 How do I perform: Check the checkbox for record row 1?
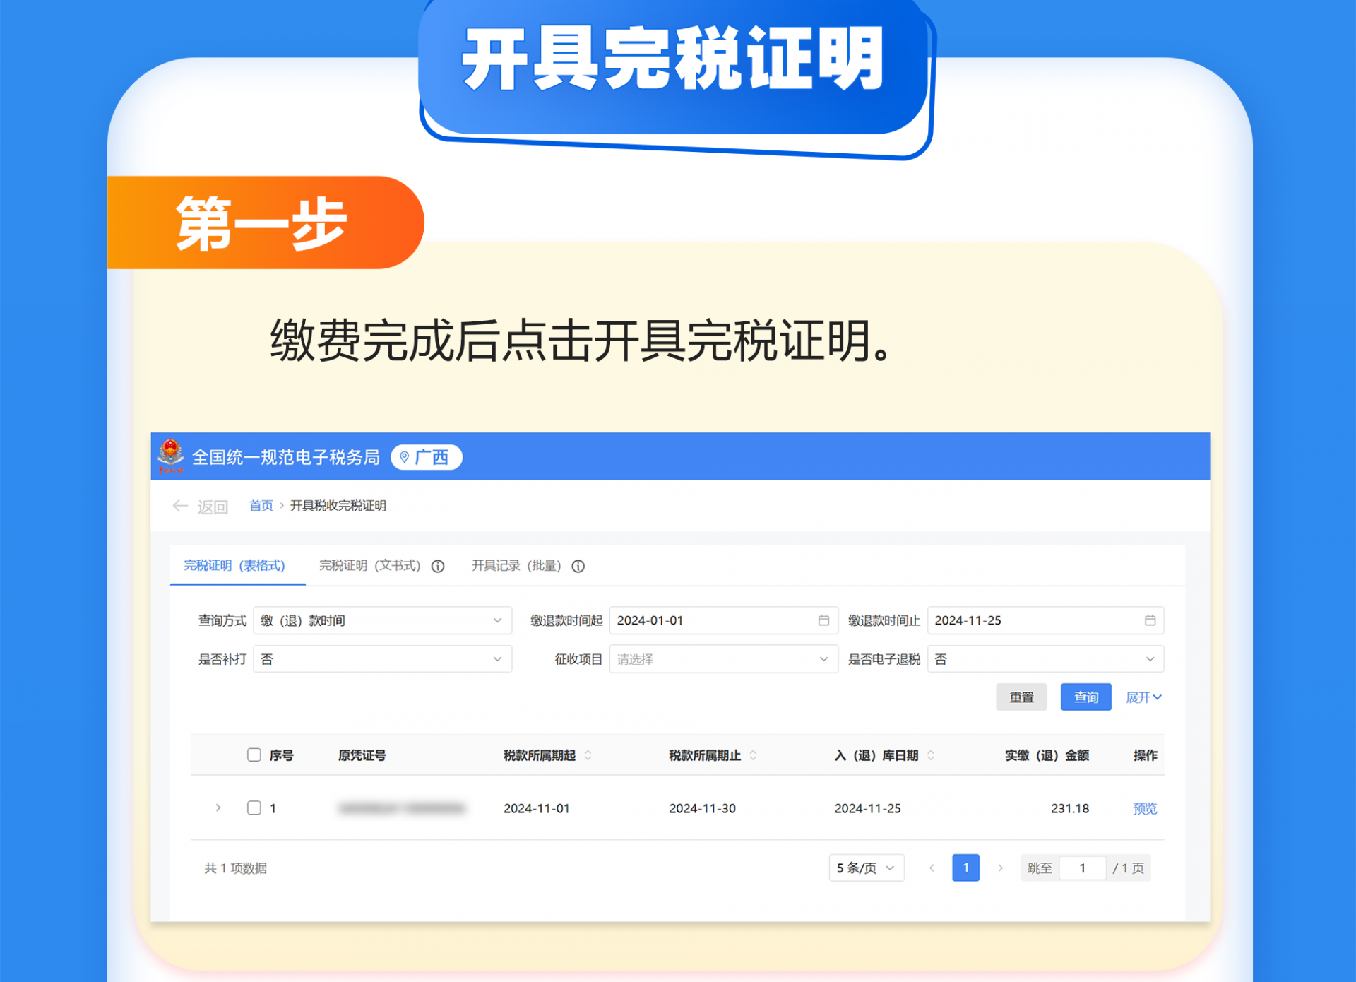pos(254,808)
